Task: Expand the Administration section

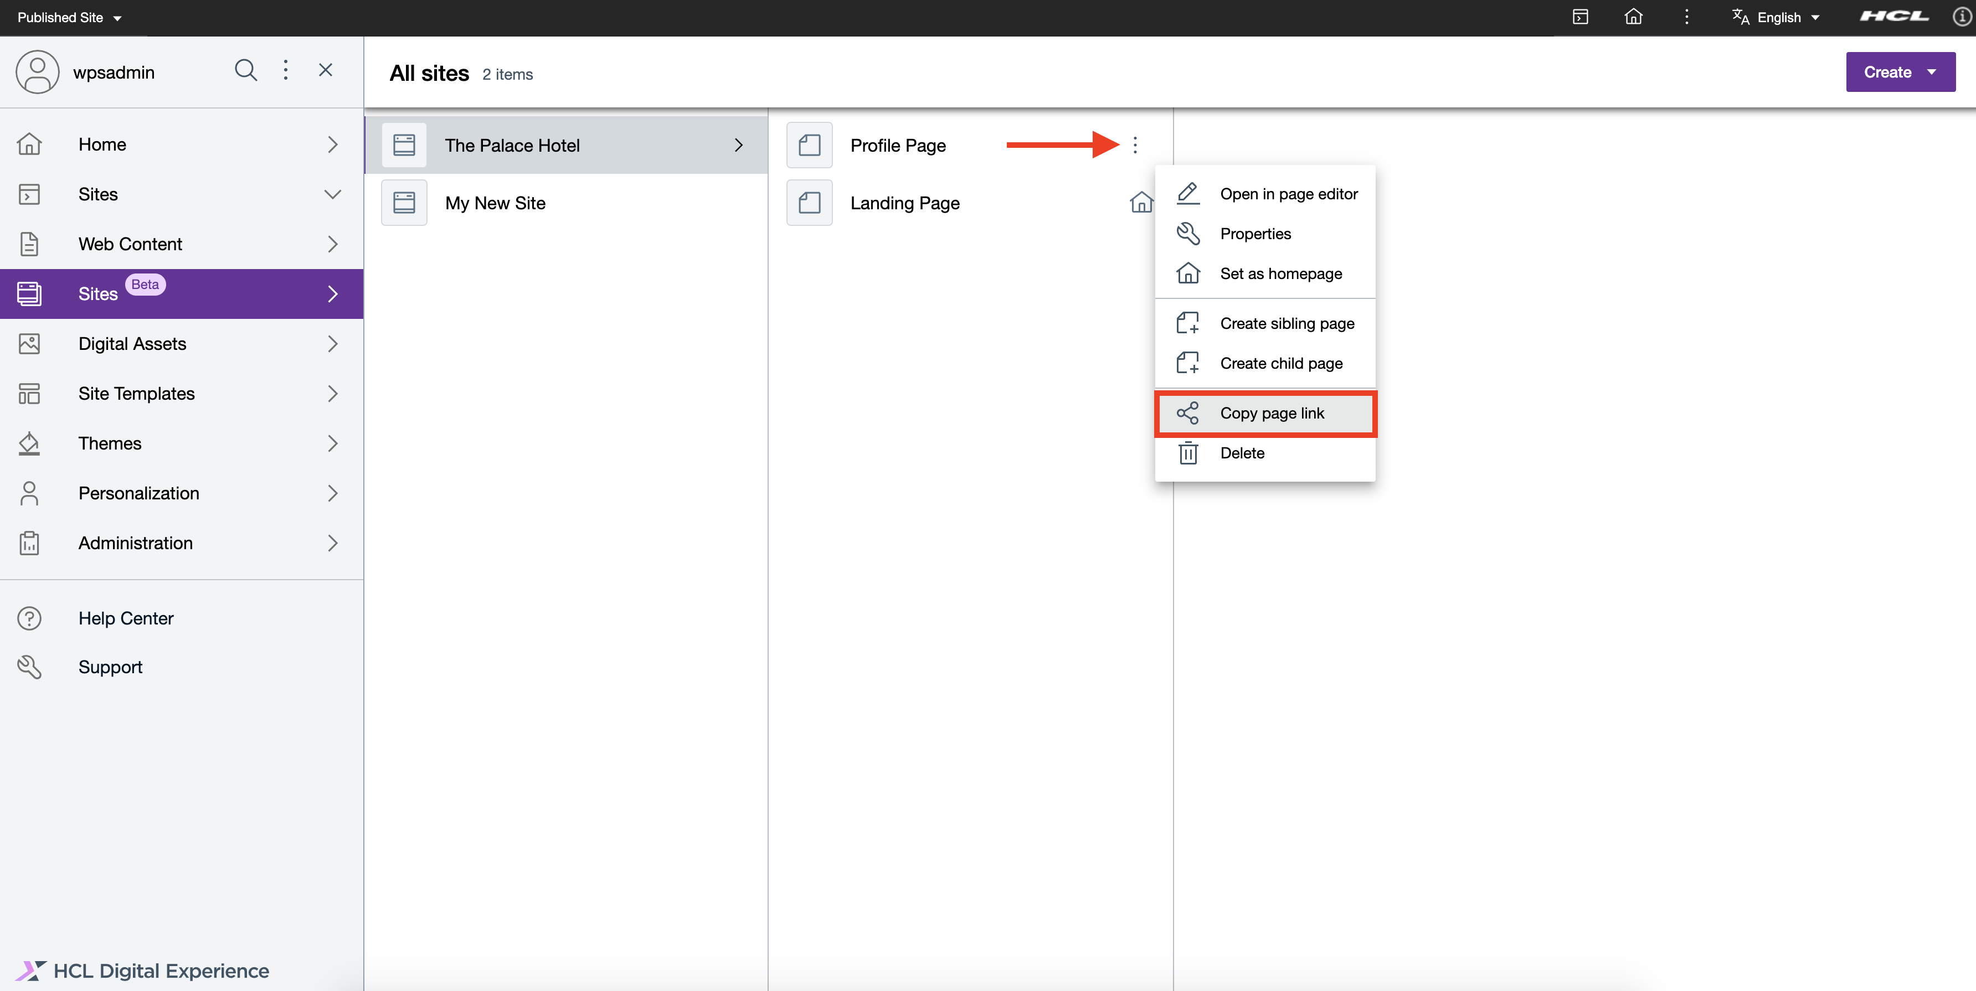Action: (x=332, y=543)
